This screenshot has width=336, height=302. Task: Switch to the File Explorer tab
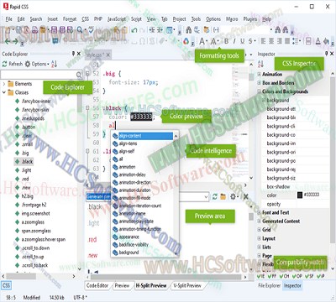point(270,285)
